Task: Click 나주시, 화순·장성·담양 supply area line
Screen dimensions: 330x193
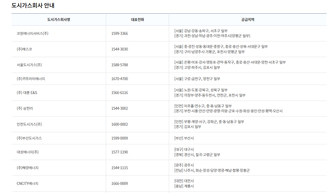Action: [x=212, y=170]
